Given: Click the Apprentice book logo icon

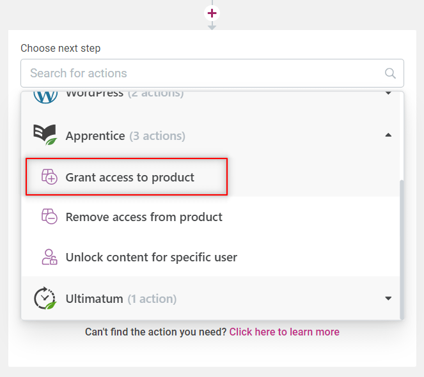Looking at the screenshot, I should [45, 135].
